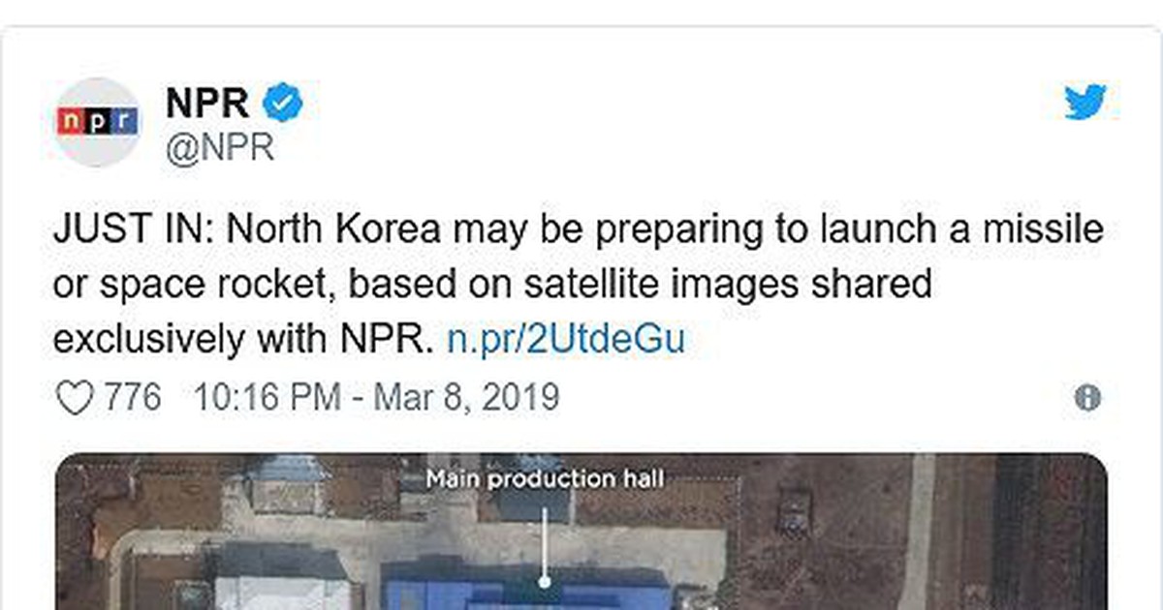This screenshot has width=1163, height=610.
Task: Select the NPR bold display name
Action: click(x=207, y=104)
